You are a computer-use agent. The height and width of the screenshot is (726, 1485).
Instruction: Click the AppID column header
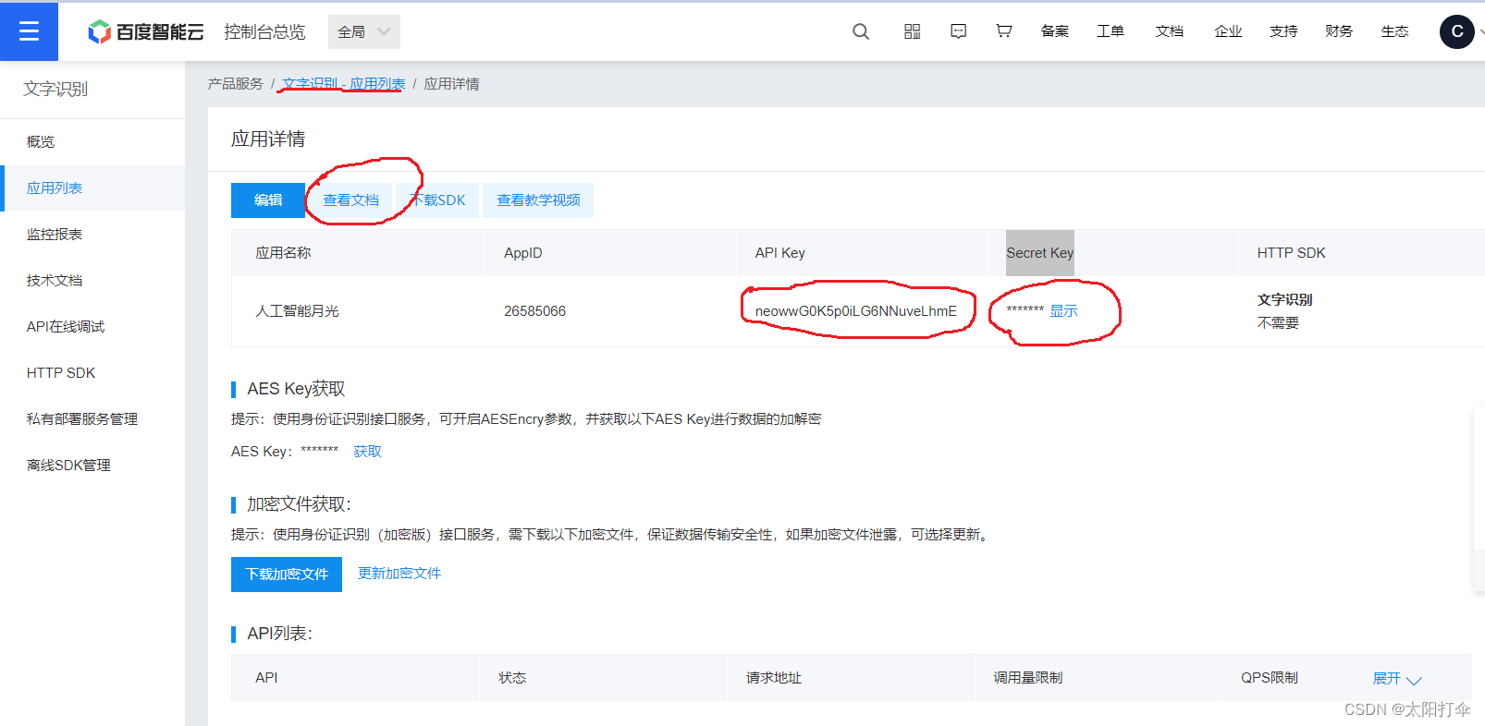point(523,253)
